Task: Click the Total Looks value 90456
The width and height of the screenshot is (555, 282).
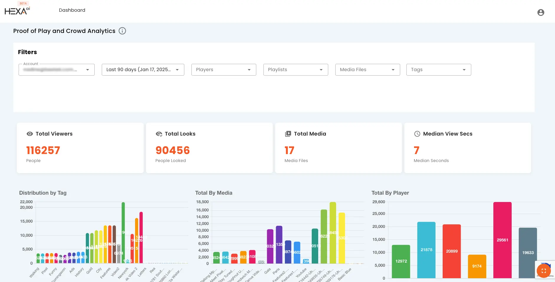Action: point(173,150)
